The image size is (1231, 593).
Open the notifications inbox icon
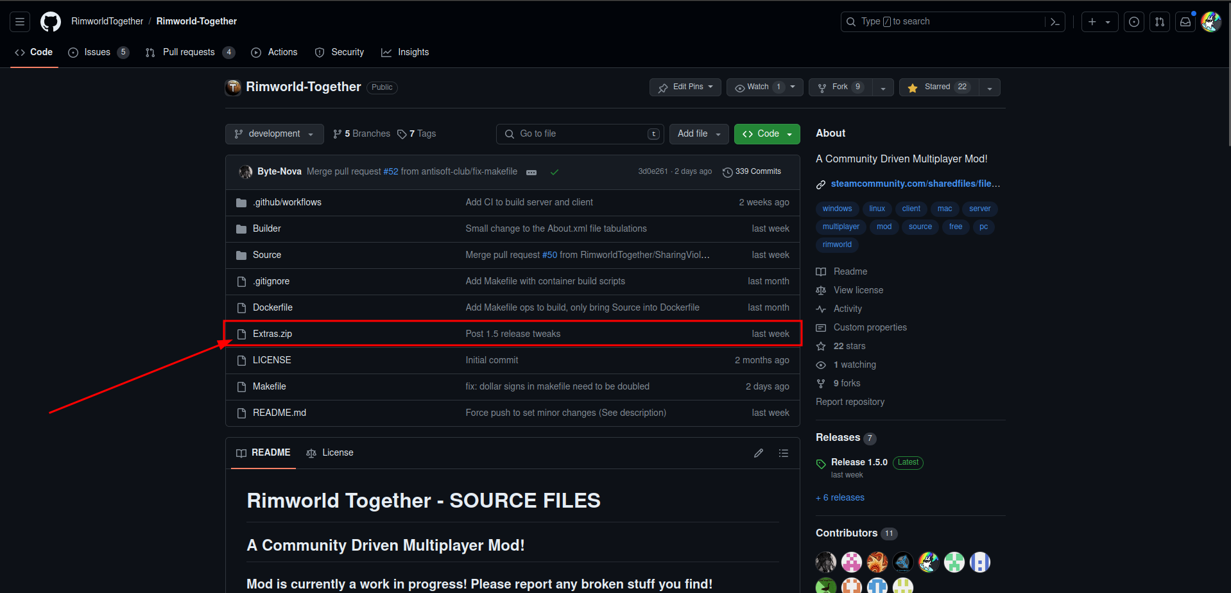pyautogui.click(x=1185, y=22)
